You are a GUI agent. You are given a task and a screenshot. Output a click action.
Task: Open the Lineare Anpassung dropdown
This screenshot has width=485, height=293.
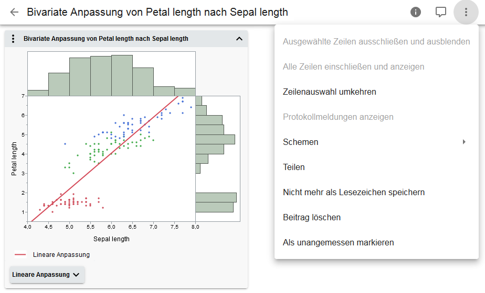coord(47,275)
